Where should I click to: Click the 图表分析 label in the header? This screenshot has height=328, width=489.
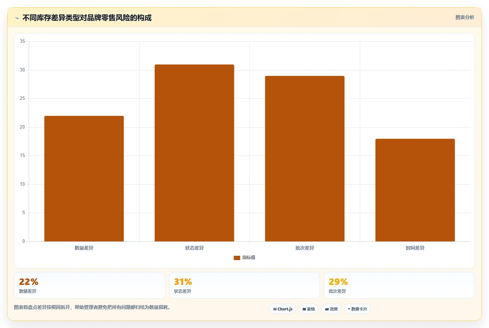click(465, 17)
